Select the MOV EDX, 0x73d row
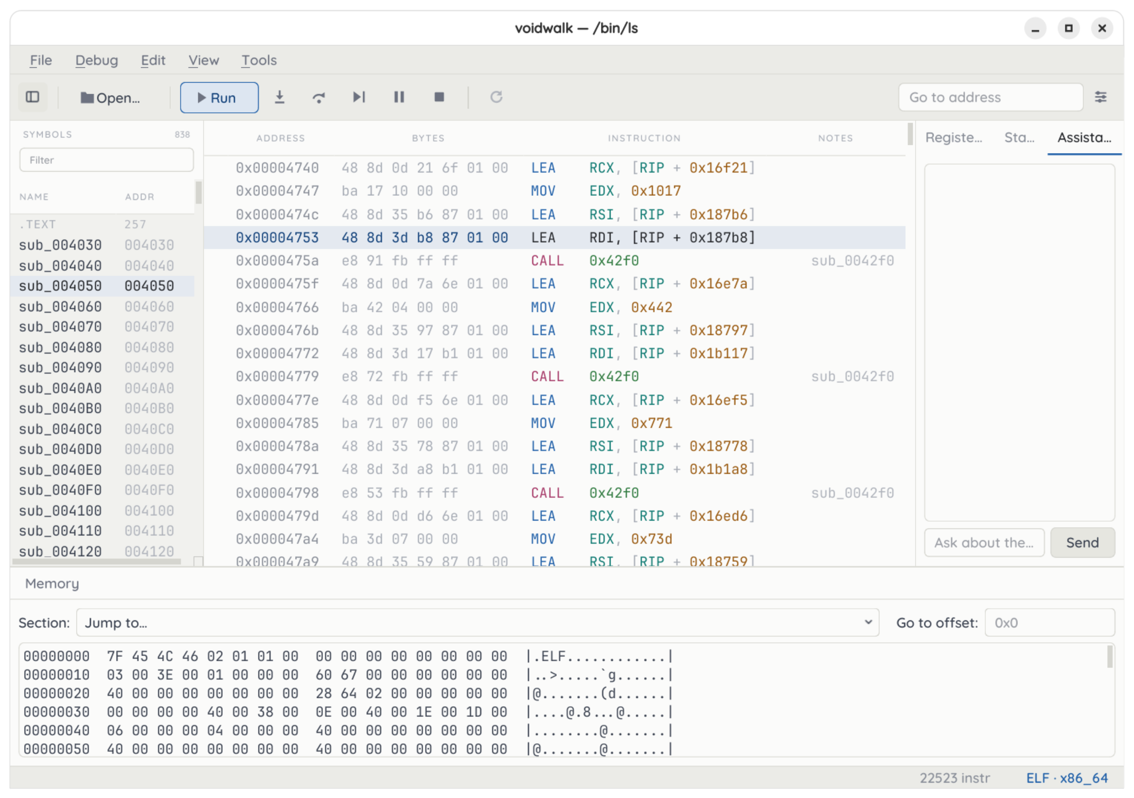 554,539
